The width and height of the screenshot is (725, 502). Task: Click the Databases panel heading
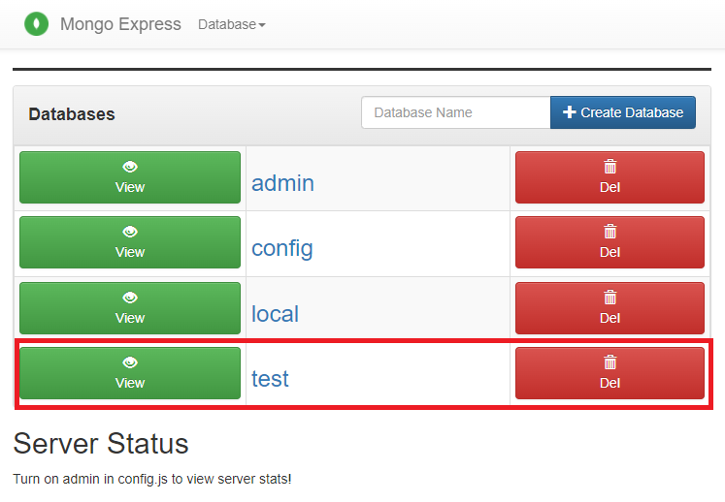click(72, 114)
